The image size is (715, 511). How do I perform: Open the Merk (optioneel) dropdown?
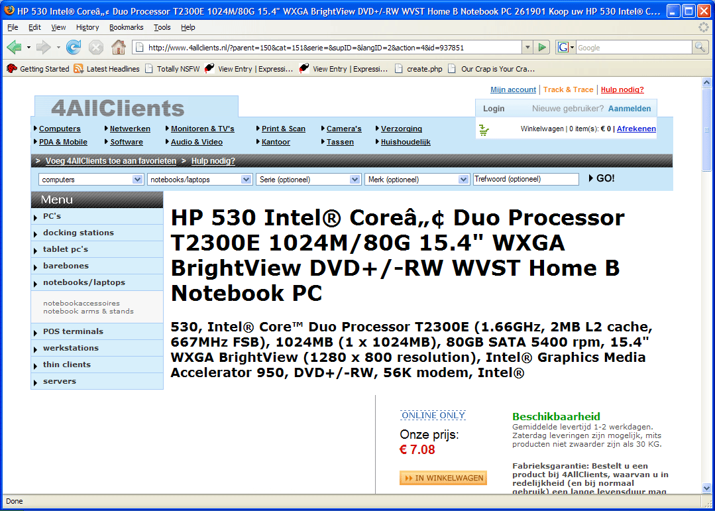pos(417,180)
